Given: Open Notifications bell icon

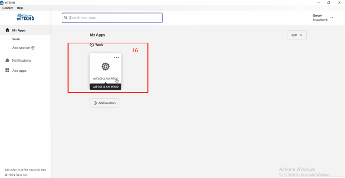Looking at the screenshot, I should 7,60.
